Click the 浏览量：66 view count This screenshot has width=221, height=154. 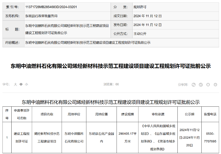[111, 84]
